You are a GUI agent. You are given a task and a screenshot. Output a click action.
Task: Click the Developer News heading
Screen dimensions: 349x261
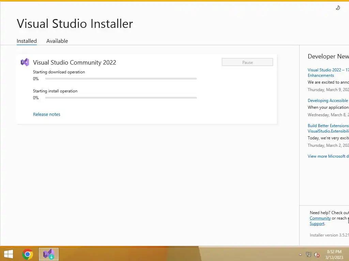click(x=328, y=56)
